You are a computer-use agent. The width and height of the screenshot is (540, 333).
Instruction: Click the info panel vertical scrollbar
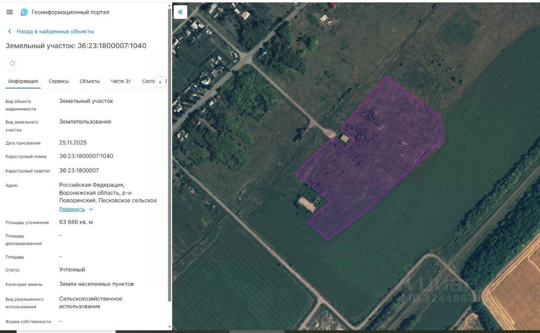coord(170,155)
